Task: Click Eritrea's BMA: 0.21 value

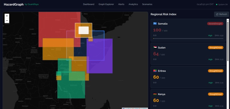Action: pyautogui.click(x=219, y=83)
